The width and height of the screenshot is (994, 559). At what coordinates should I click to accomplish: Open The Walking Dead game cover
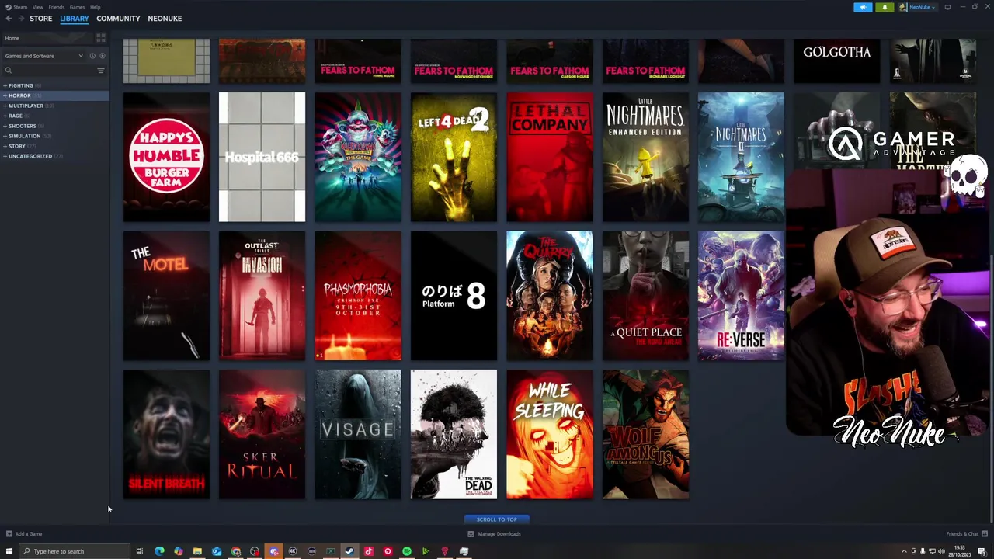(454, 434)
